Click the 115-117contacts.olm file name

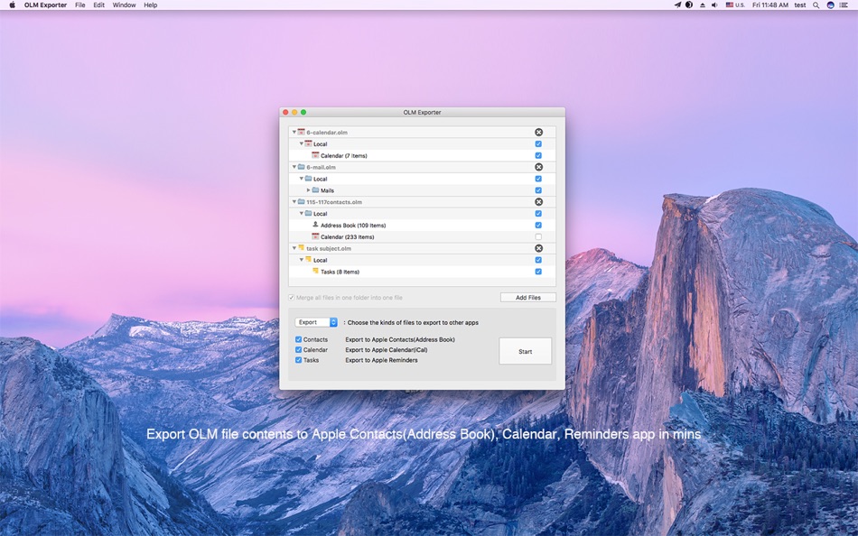(x=334, y=202)
